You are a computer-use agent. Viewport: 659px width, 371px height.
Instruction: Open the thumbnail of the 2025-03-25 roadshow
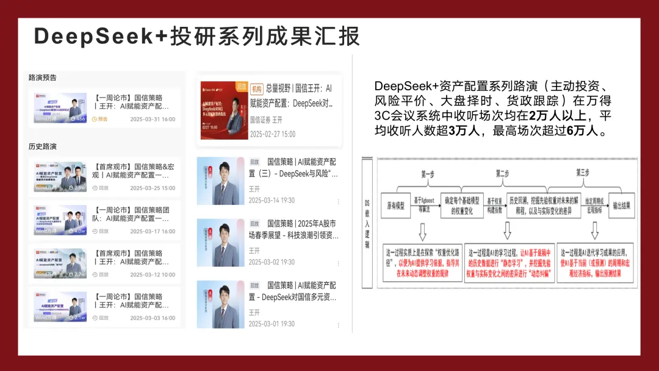tap(60, 177)
